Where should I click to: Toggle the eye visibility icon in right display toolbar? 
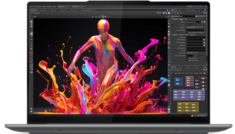coord(169,21)
